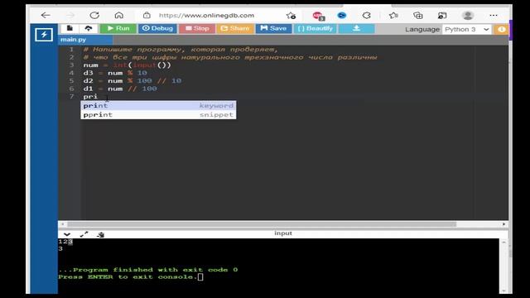Download code with the download arrow button
The width and height of the screenshot is (530, 298).
(356, 28)
